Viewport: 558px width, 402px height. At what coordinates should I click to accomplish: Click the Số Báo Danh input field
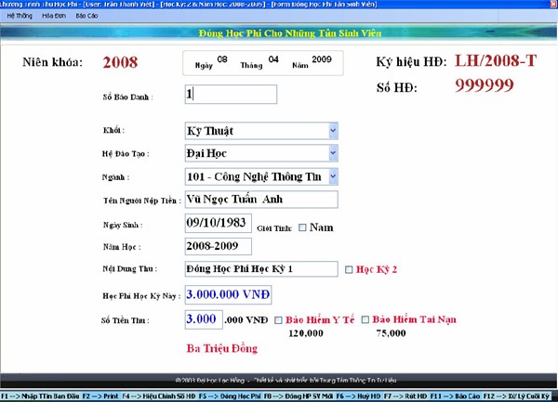(230, 95)
